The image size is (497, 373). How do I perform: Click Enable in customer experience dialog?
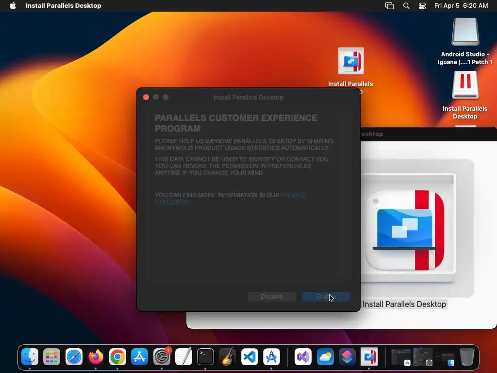click(x=326, y=297)
